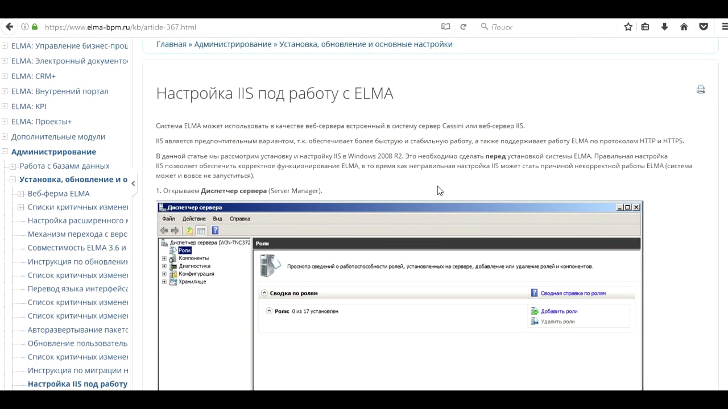The height and width of the screenshot is (409, 728).
Task: Select Хранилище node in Server Manager screenshot
Action: 192,282
